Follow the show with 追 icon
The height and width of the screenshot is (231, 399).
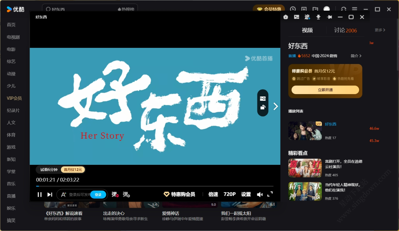[x=307, y=17]
